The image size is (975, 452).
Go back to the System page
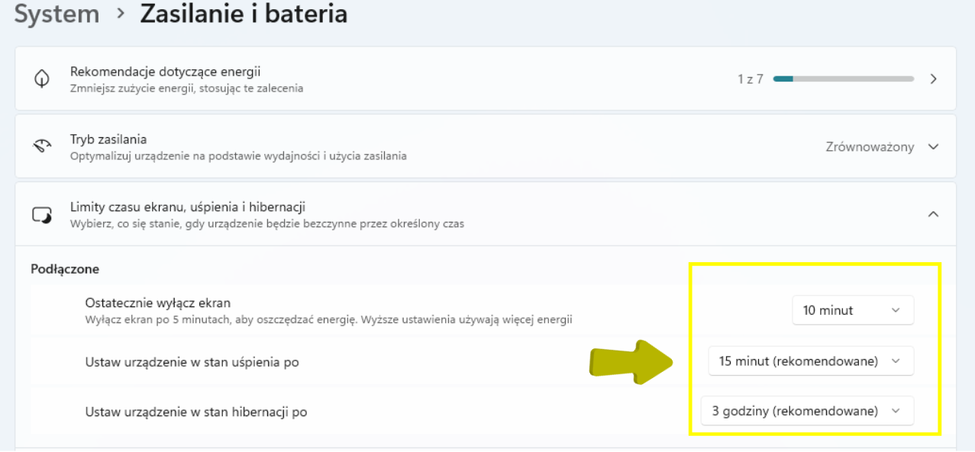56,14
